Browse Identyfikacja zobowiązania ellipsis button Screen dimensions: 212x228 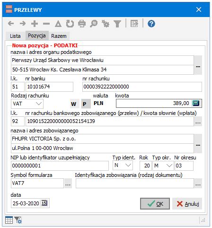198,183
